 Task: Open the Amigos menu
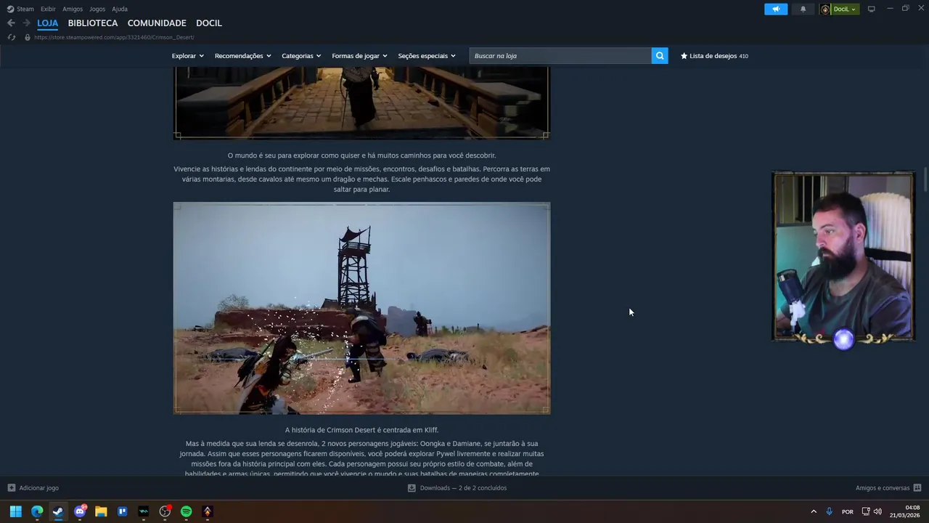pyautogui.click(x=73, y=9)
